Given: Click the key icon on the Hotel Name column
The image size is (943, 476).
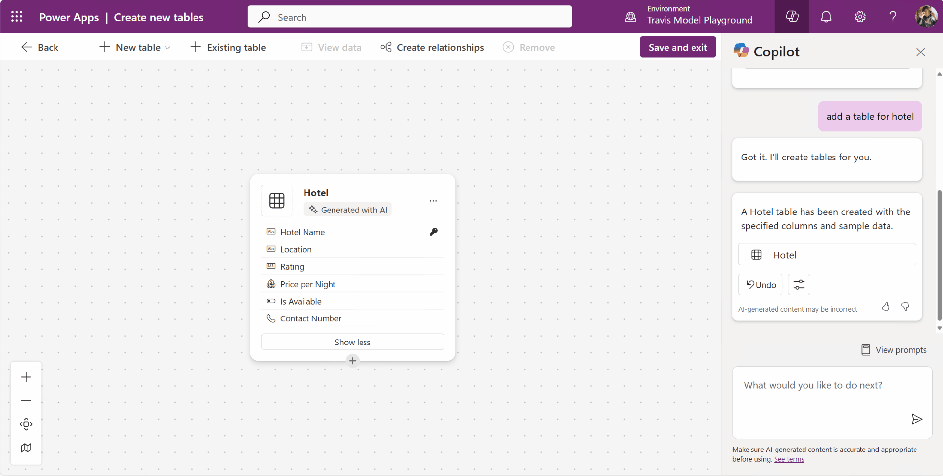Looking at the screenshot, I should pyautogui.click(x=434, y=232).
